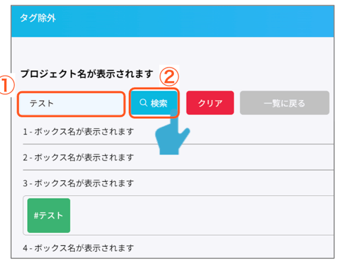Click the circled number ① annotation
The image size is (342, 264).
pos(6,85)
